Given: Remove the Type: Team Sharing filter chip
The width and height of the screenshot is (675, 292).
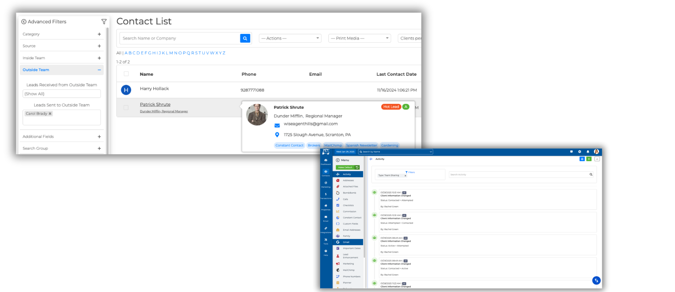Looking at the screenshot, I should click(x=405, y=176).
